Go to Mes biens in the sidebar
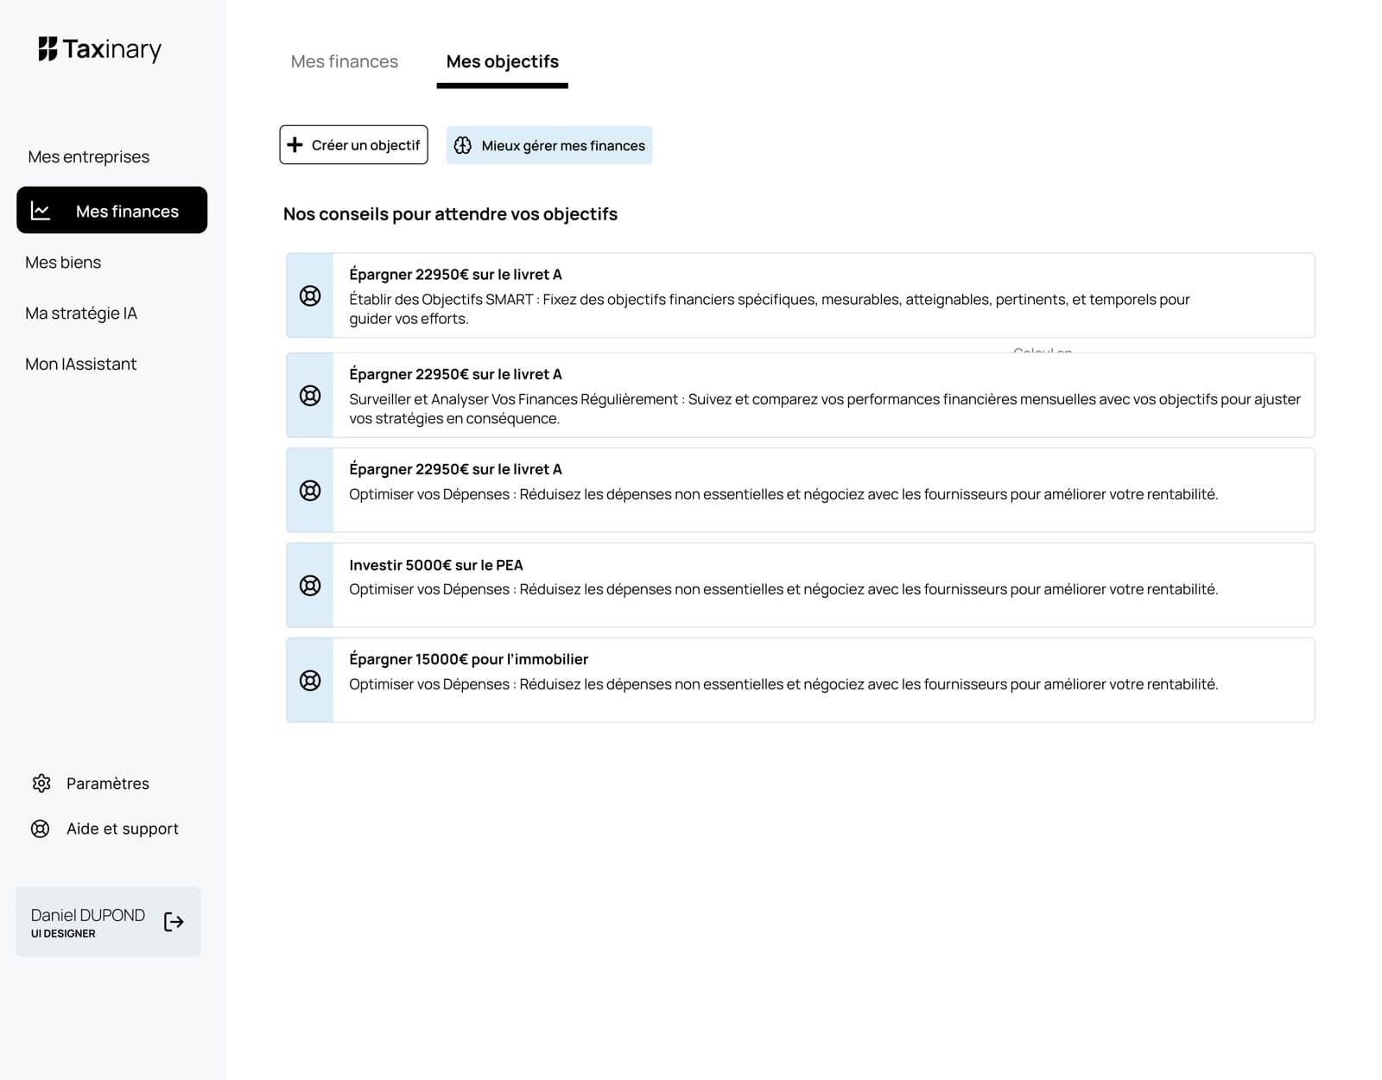This screenshot has height=1080, width=1382. click(x=63, y=262)
